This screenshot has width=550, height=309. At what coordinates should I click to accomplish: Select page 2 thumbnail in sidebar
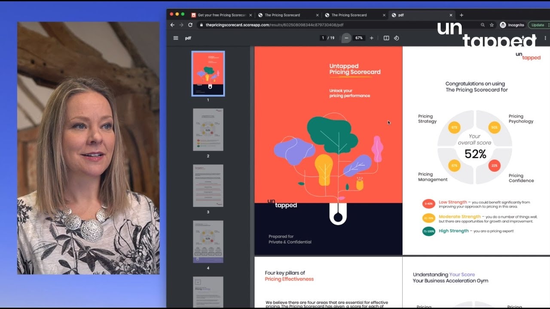pos(208,130)
